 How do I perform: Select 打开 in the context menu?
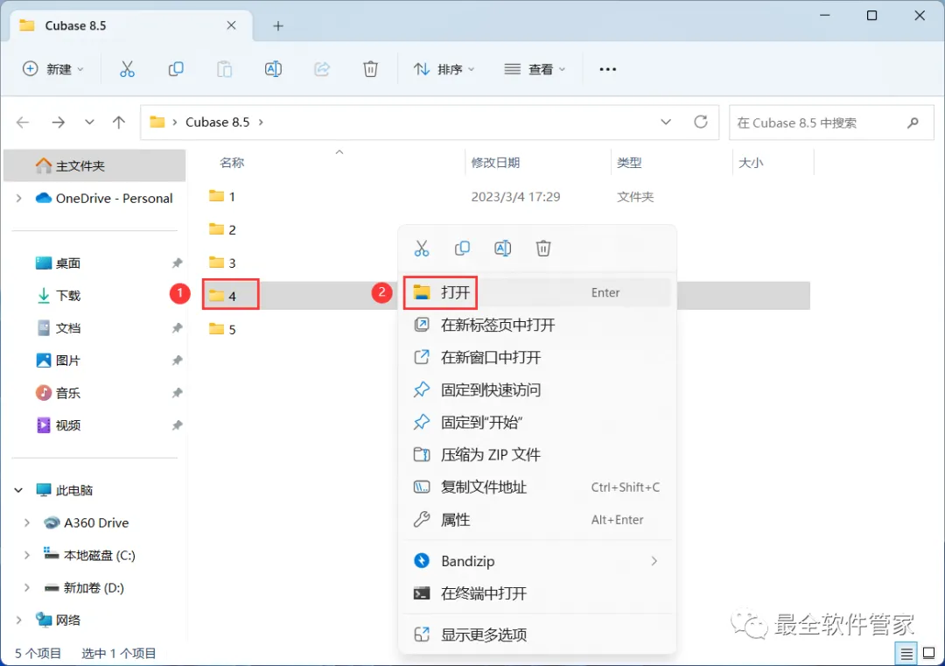coord(536,293)
